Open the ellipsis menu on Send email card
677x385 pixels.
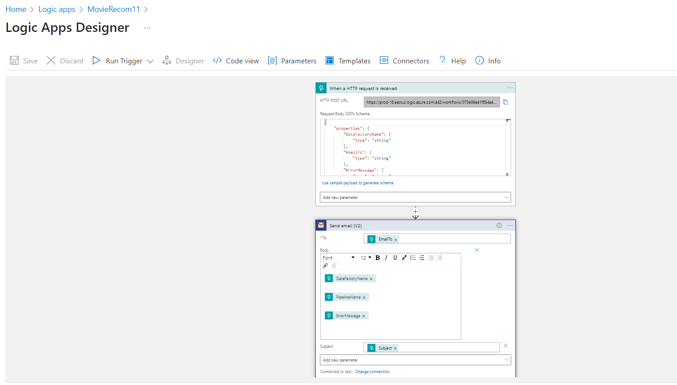pyautogui.click(x=510, y=225)
